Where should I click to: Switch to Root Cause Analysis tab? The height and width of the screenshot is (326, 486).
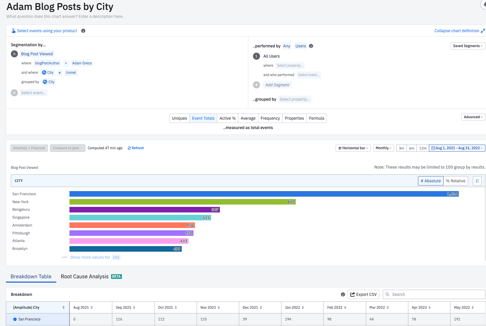85,277
